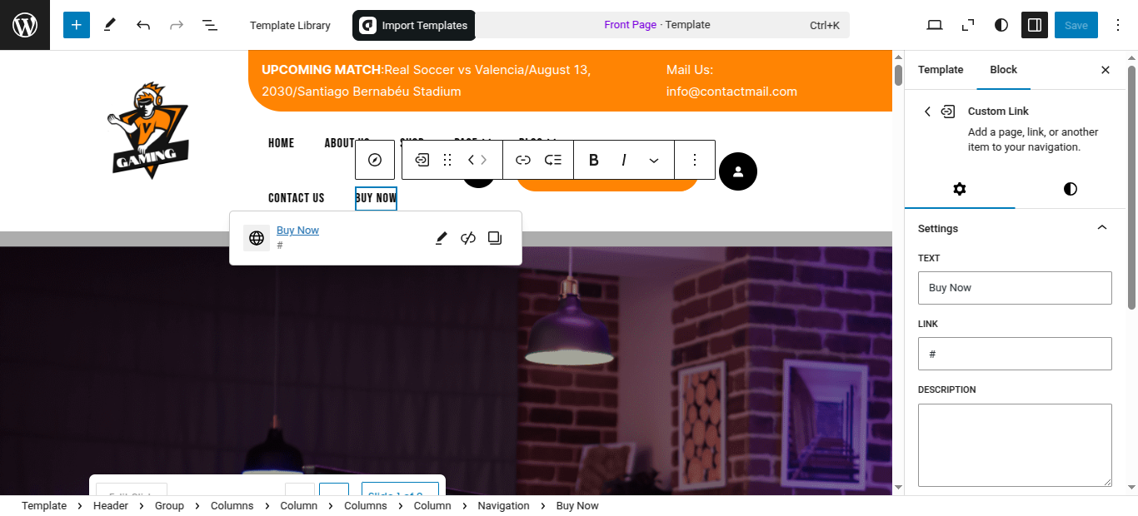Toggle the block inserter plus button
This screenshot has height=516, width=1138.
(76, 25)
